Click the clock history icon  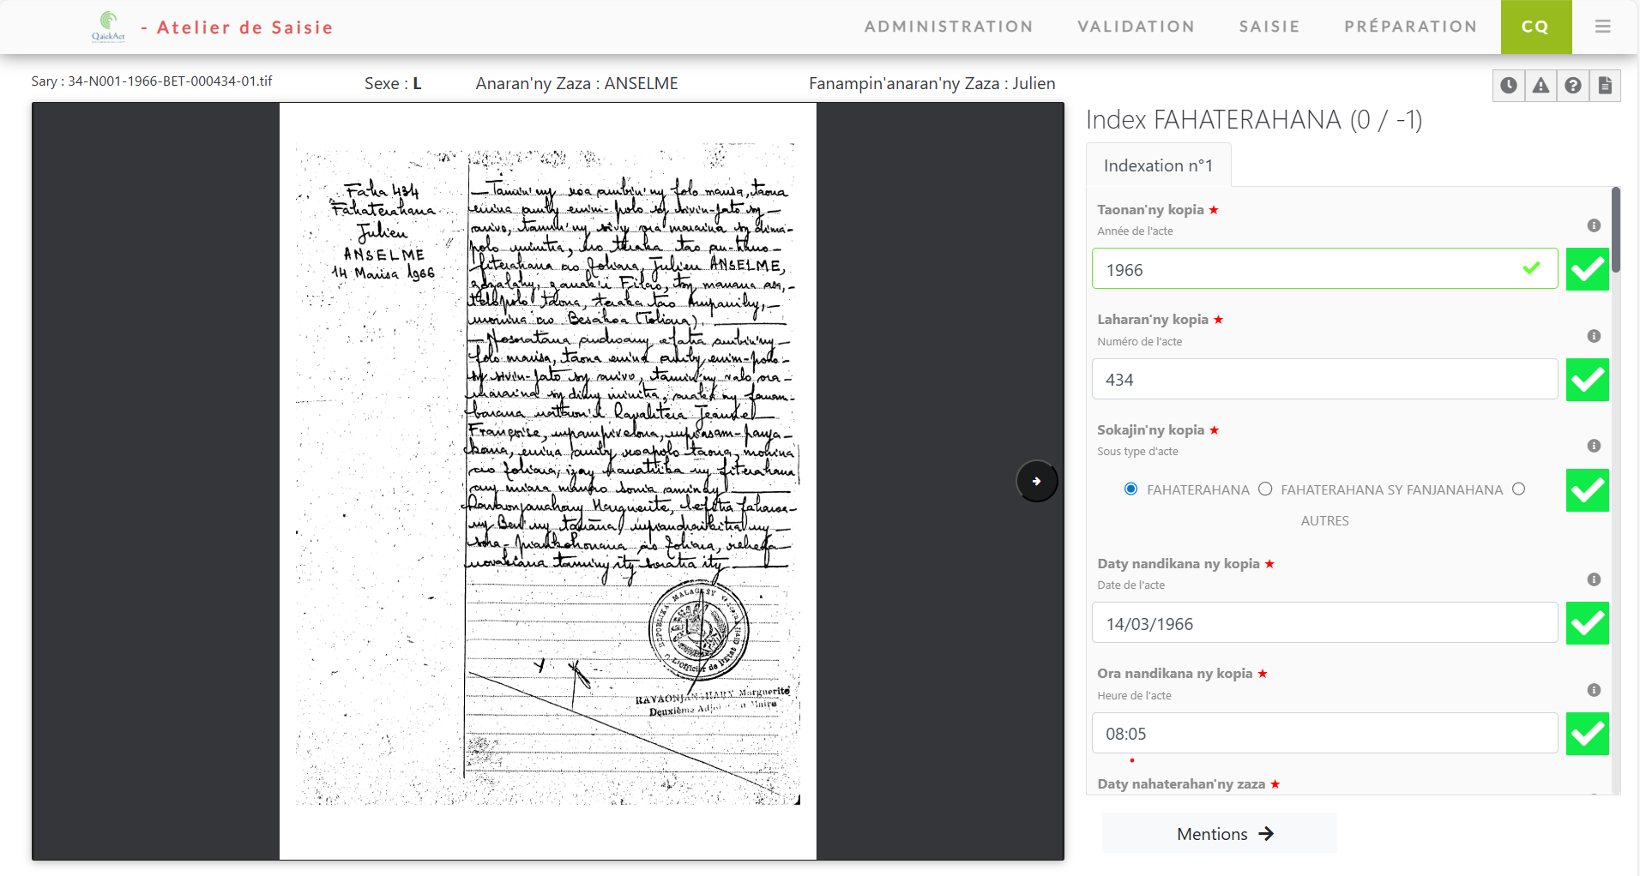tap(1509, 86)
